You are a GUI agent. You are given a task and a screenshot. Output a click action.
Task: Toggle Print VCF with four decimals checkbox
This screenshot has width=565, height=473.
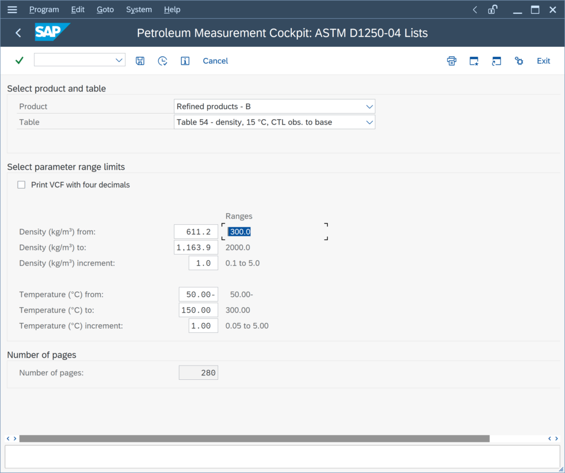point(22,185)
